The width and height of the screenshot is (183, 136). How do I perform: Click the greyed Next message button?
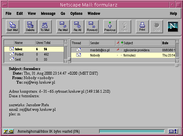coord(124,26)
